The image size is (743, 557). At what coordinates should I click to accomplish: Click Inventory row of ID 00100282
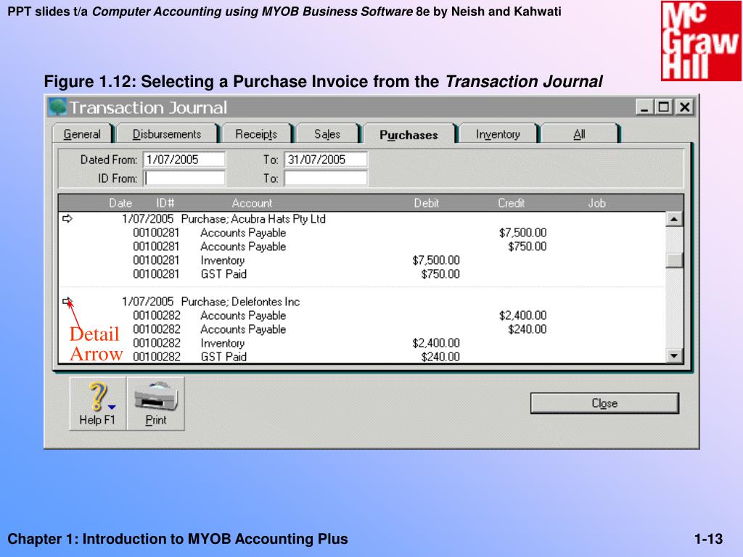click(362, 343)
